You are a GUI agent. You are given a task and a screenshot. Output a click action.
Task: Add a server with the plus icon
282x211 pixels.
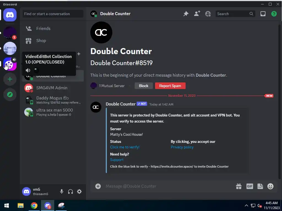(10, 79)
